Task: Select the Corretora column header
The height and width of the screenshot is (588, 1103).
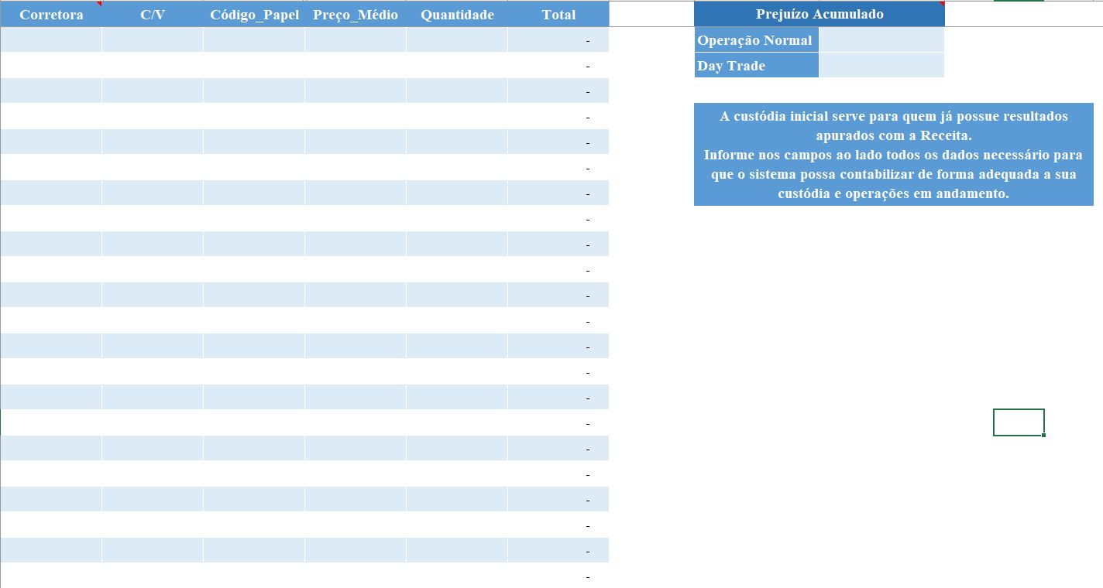Action: point(51,15)
